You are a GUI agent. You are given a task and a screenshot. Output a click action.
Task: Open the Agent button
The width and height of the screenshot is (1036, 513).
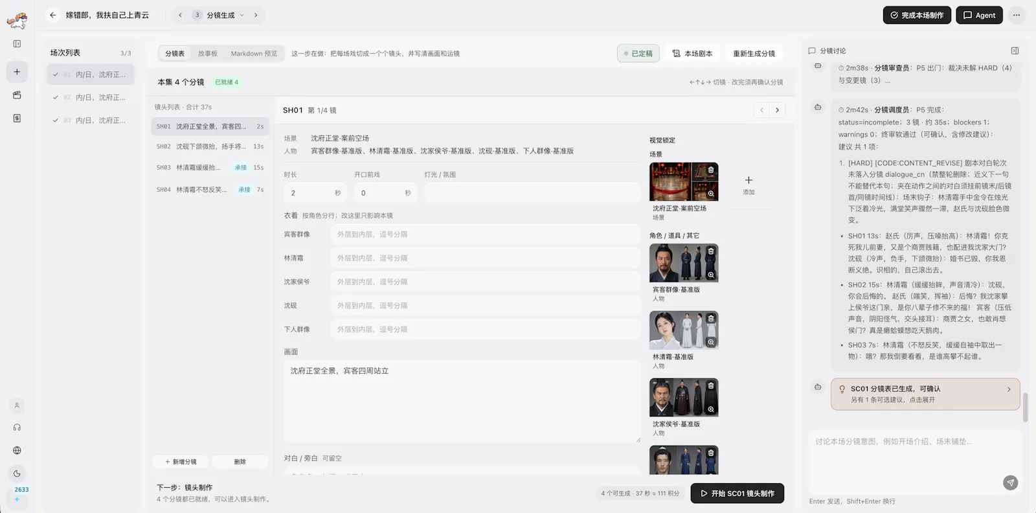[979, 15]
